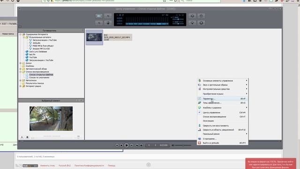Click the database cylinder button left of display

pos(108,23)
